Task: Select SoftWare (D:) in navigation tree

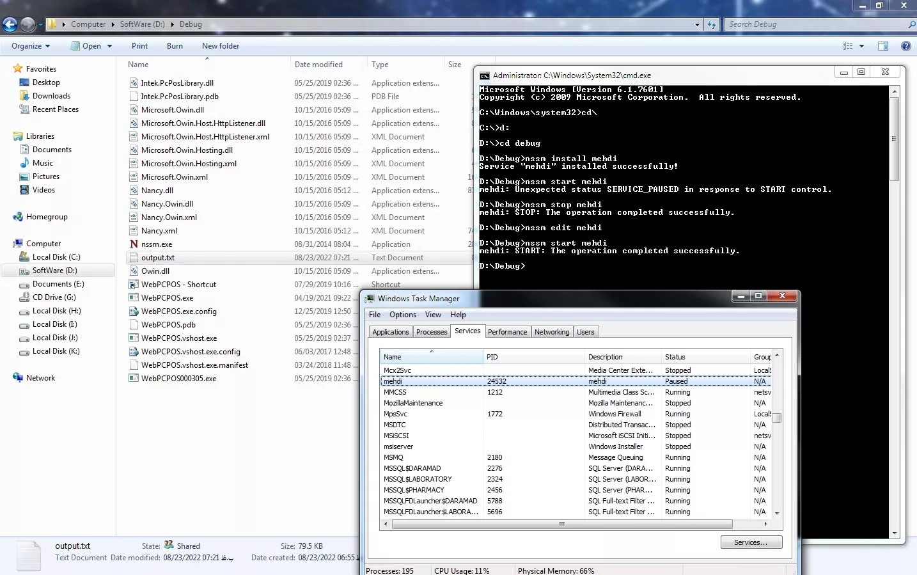Action: (54, 271)
